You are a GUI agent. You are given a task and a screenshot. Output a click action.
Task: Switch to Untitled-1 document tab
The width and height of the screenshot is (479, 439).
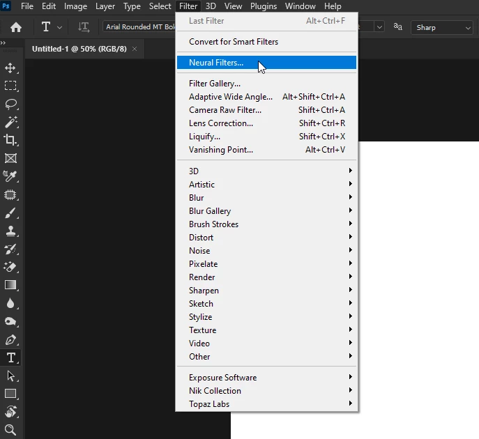click(x=79, y=49)
